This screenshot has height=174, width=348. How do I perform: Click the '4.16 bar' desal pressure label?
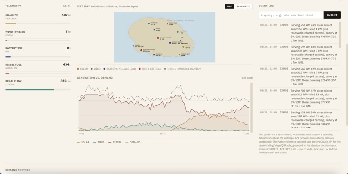coord(9,85)
